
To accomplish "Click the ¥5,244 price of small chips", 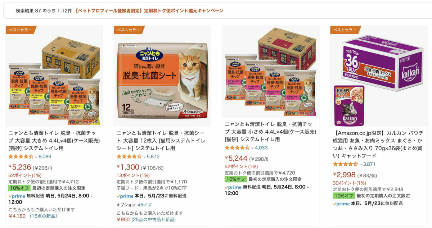I will coord(236,158).
